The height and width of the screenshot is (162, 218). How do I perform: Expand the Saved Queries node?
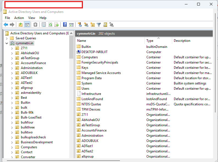(7, 38)
